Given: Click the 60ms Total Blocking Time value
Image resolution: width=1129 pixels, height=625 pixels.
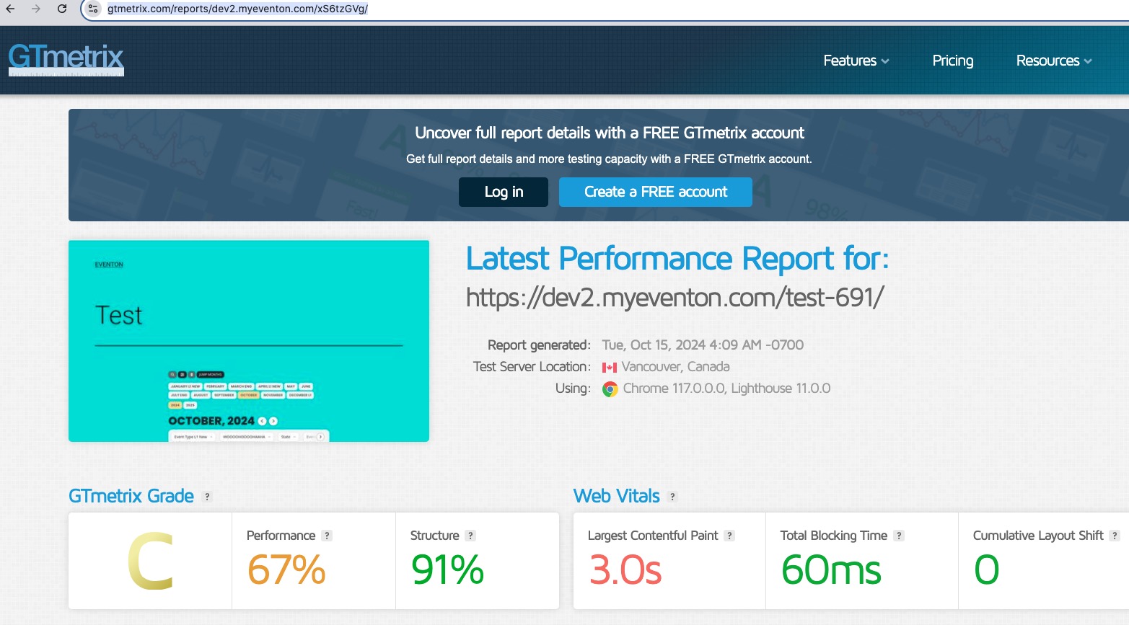Looking at the screenshot, I should click(831, 569).
